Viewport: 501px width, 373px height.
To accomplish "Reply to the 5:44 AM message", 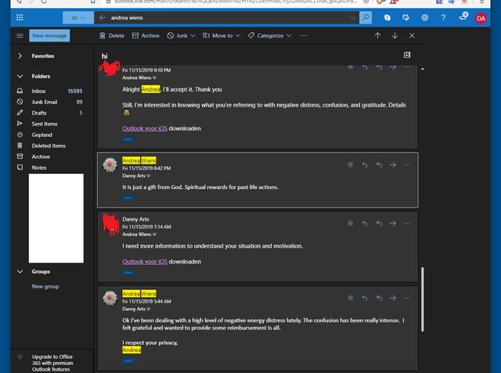I will 365,298.
